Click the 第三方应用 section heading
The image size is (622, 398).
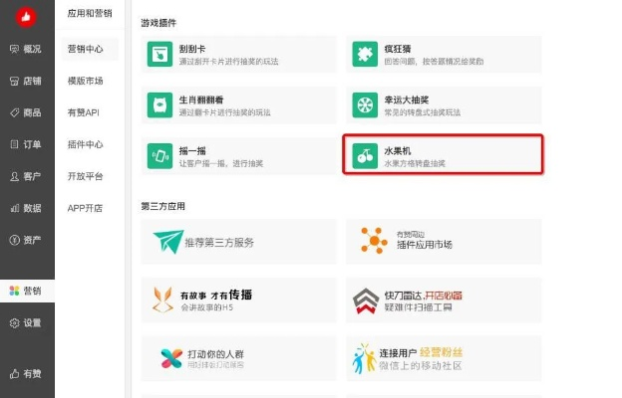(x=163, y=206)
